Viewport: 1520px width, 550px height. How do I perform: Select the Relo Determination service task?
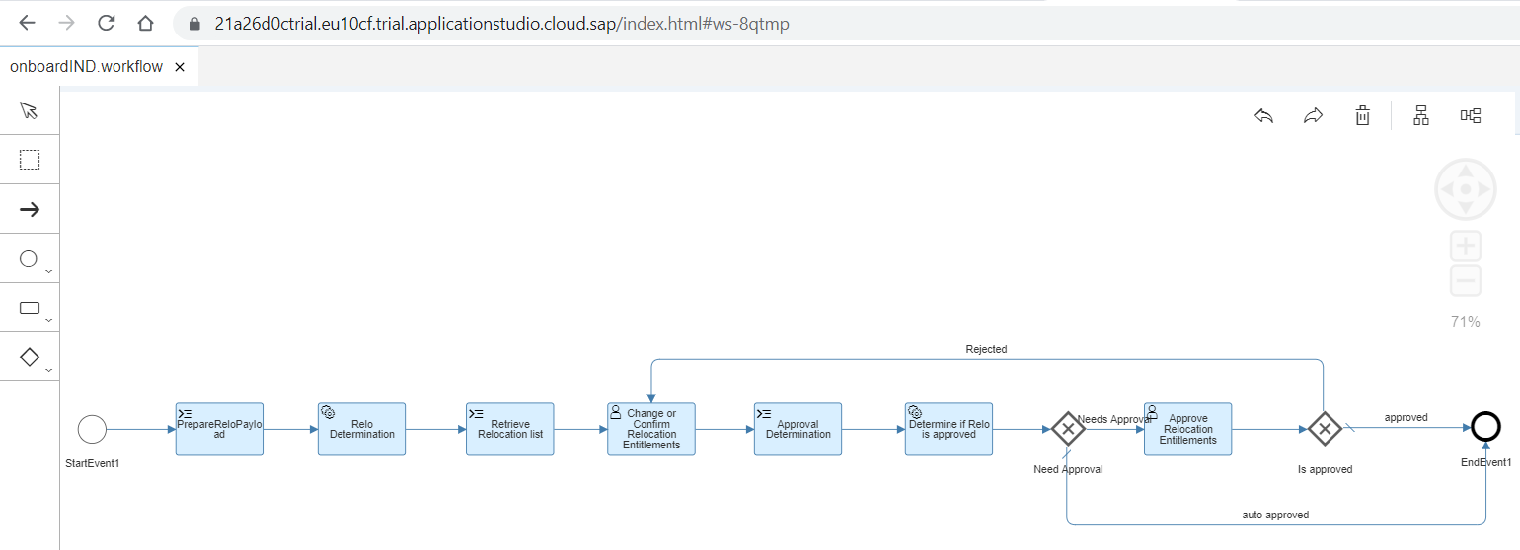click(361, 429)
